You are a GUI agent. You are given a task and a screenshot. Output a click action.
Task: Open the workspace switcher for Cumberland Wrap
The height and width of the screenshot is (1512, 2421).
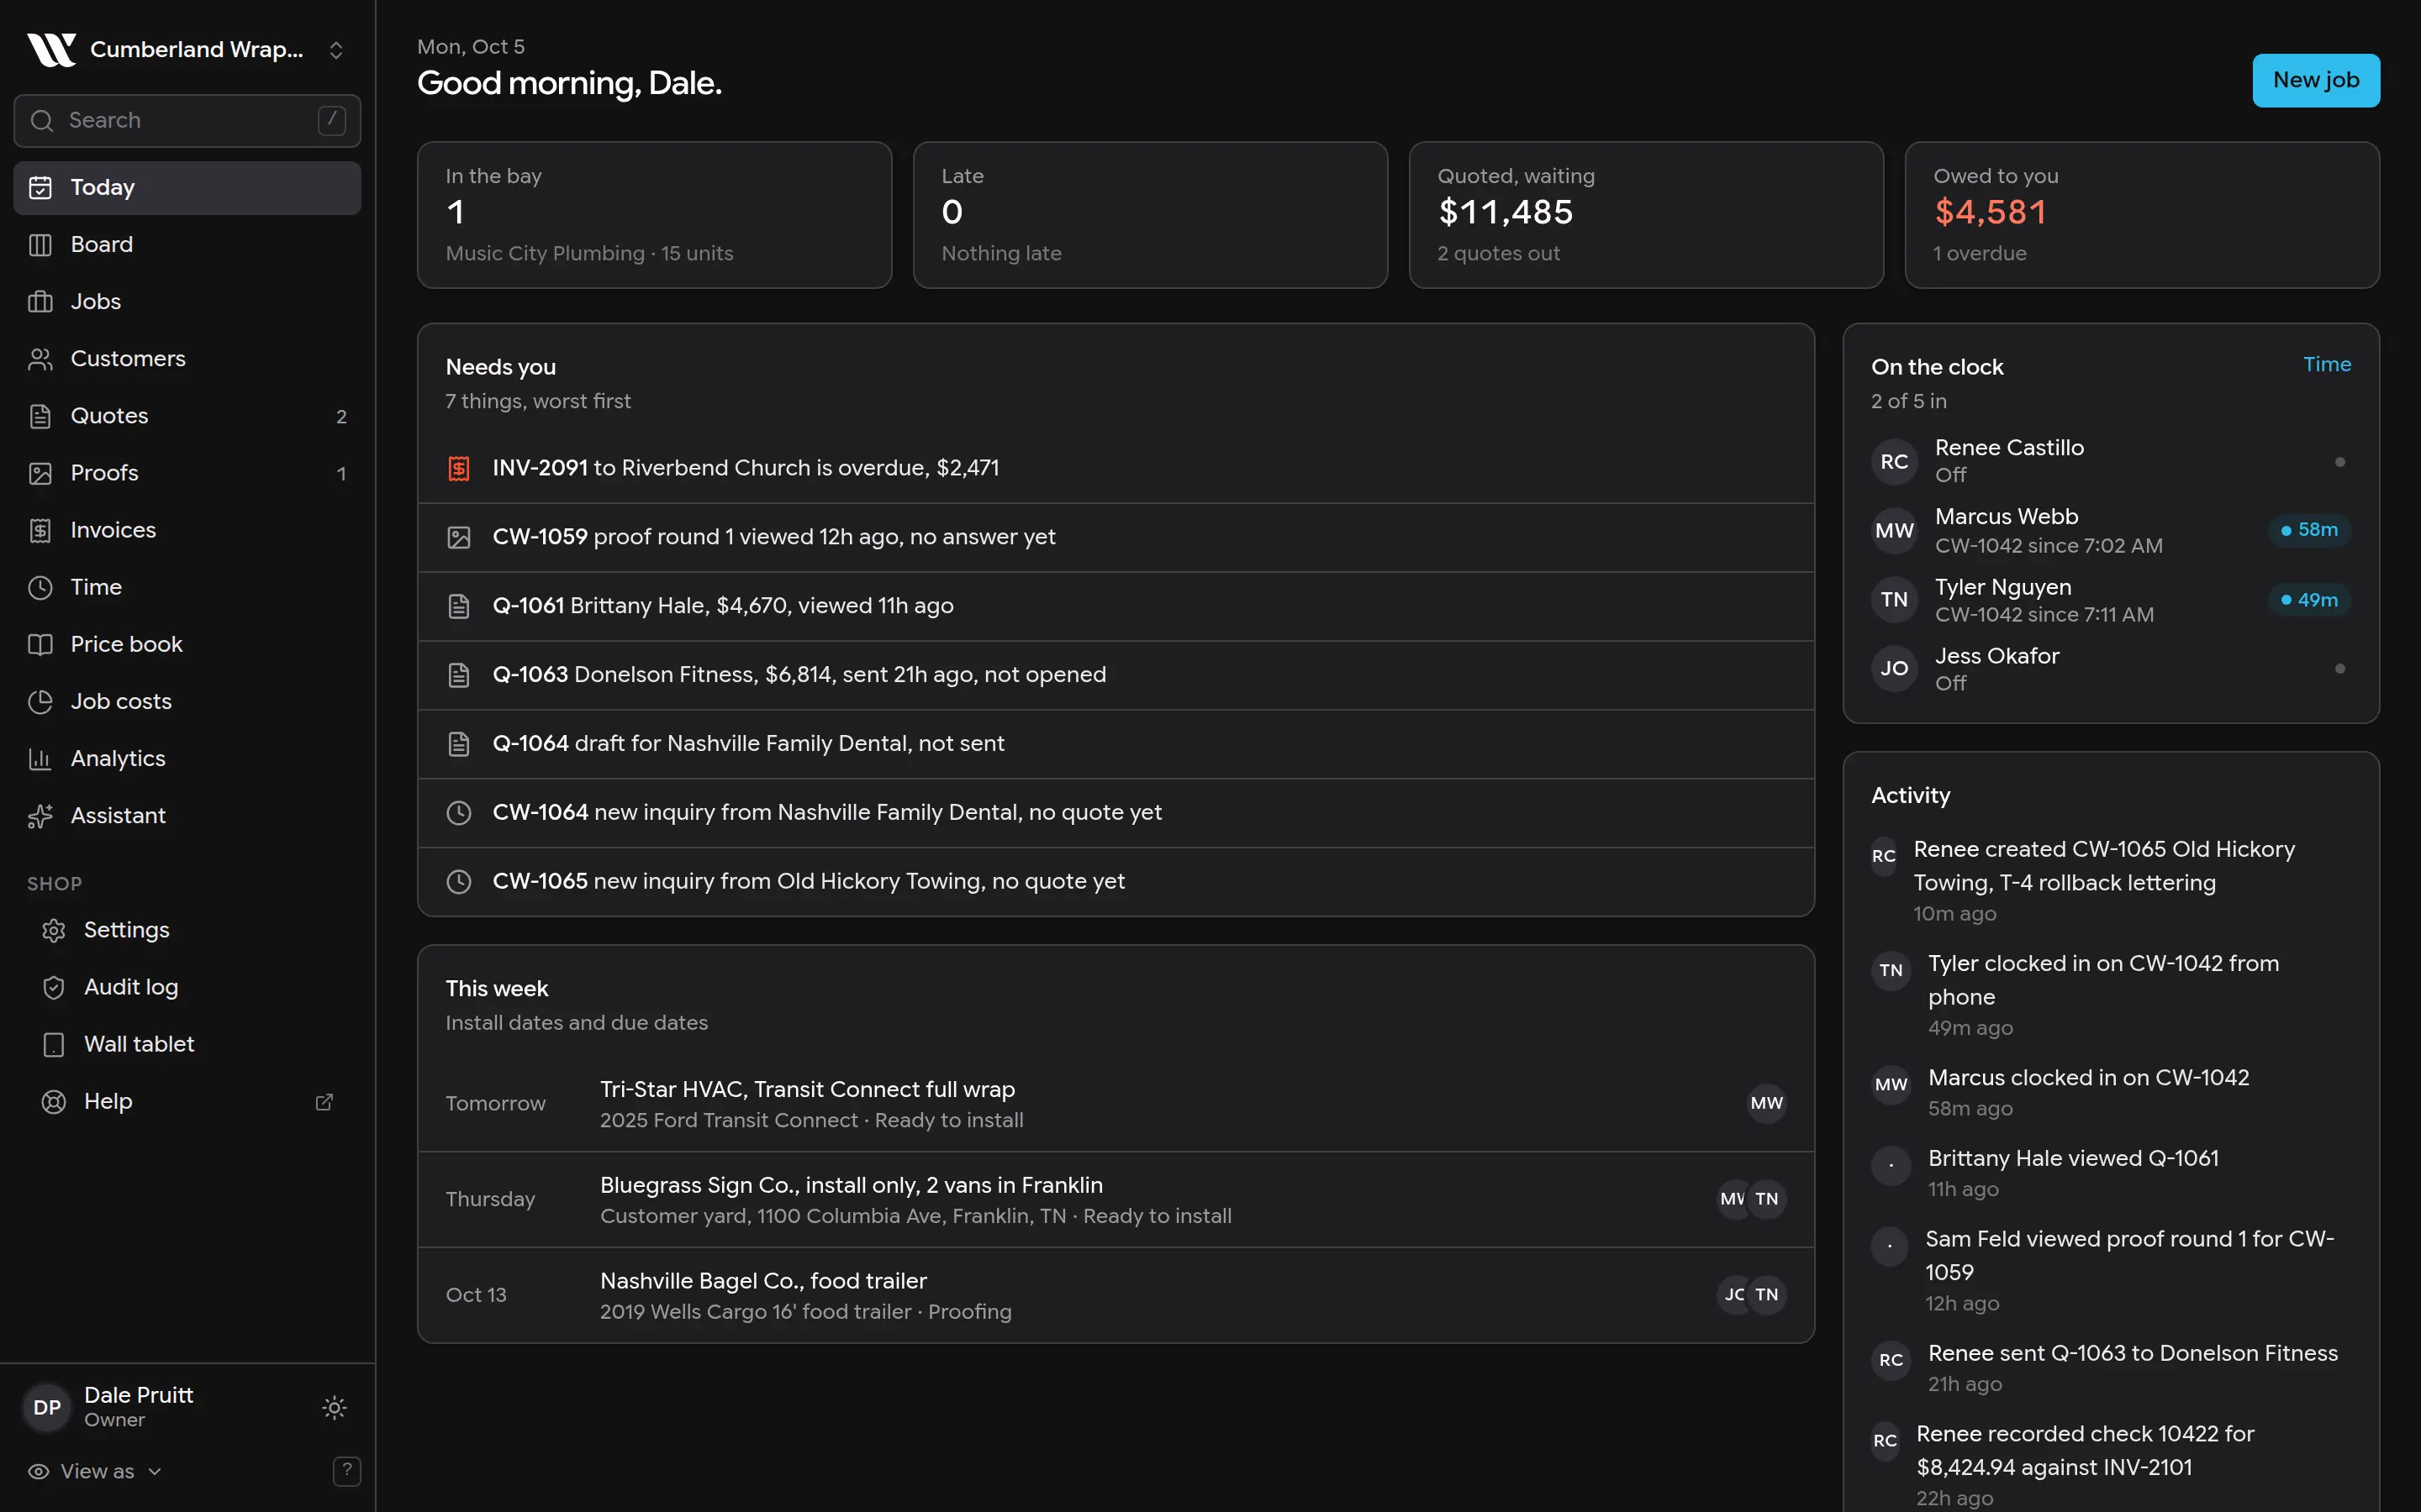[x=187, y=49]
